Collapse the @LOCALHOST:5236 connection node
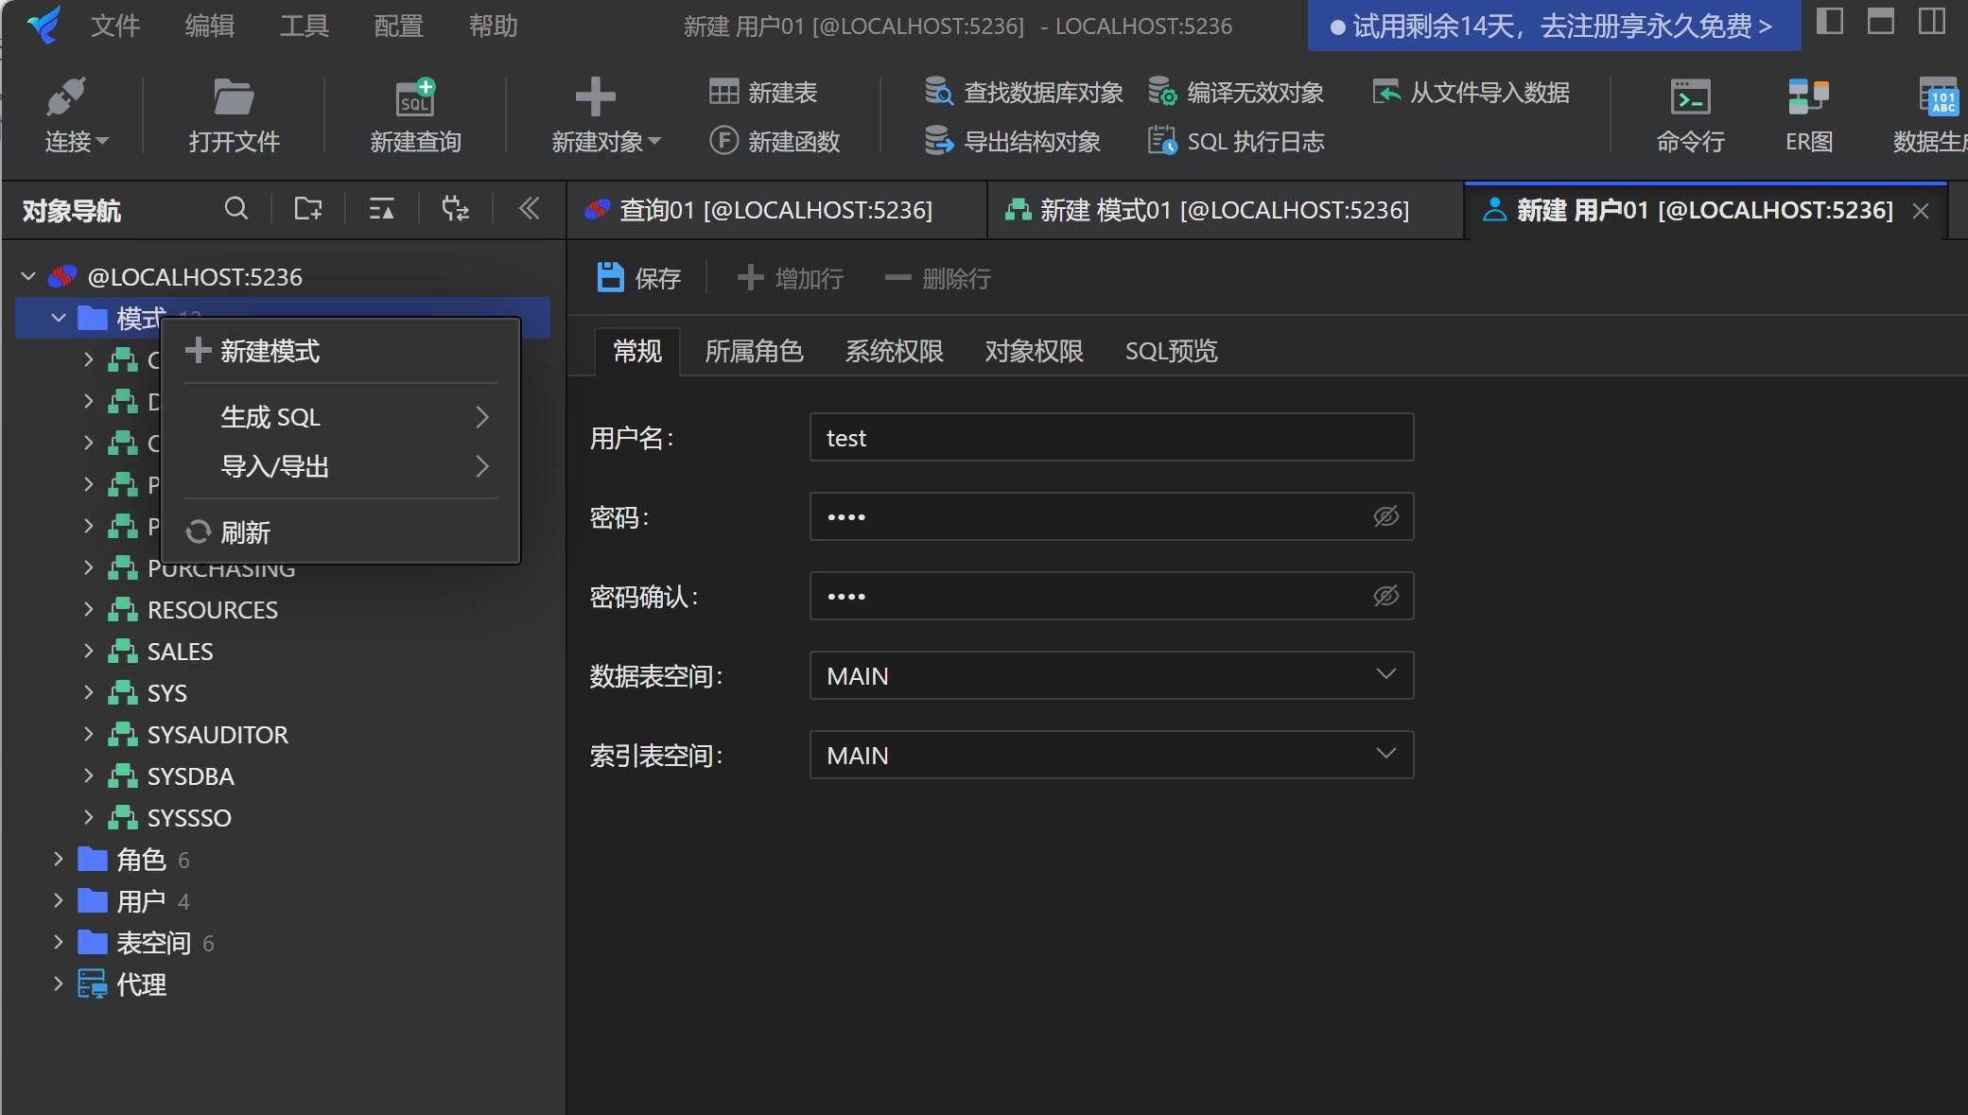This screenshot has height=1115, width=1968. click(x=28, y=276)
